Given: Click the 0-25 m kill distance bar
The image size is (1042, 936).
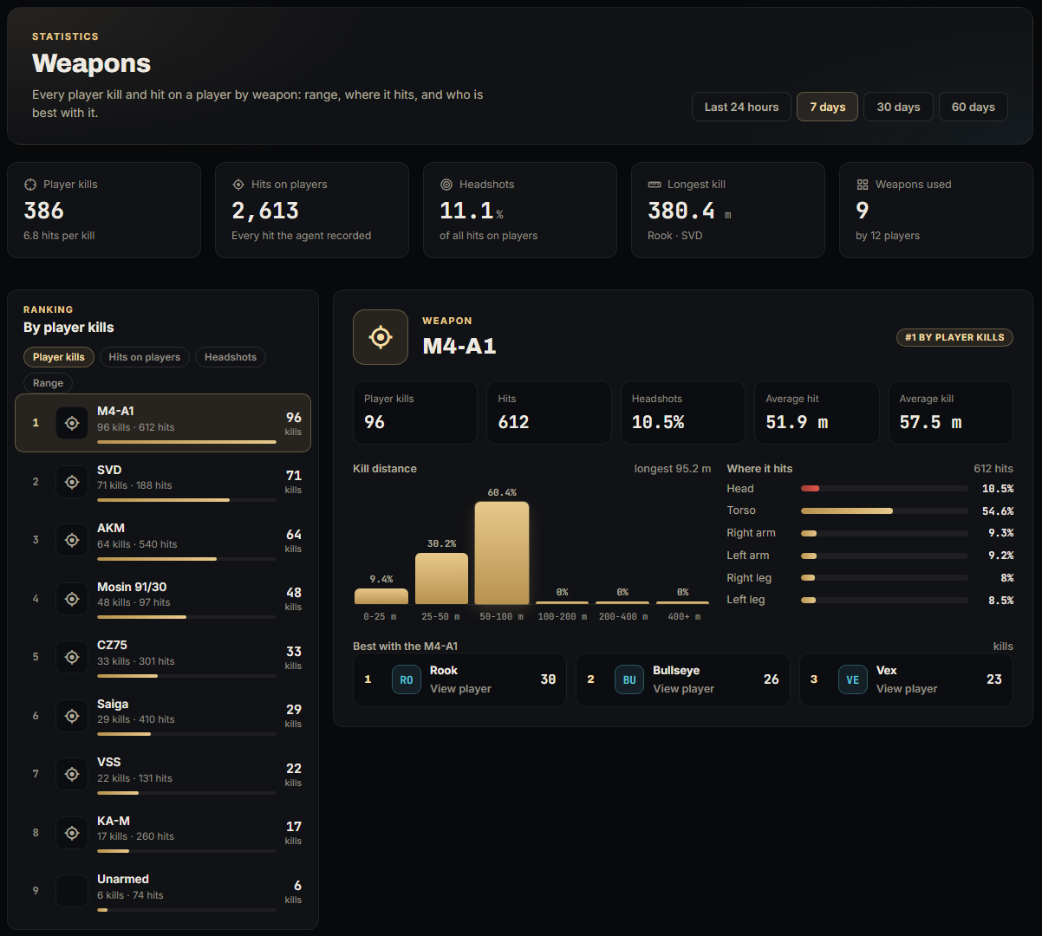Looking at the screenshot, I should pyautogui.click(x=381, y=596).
